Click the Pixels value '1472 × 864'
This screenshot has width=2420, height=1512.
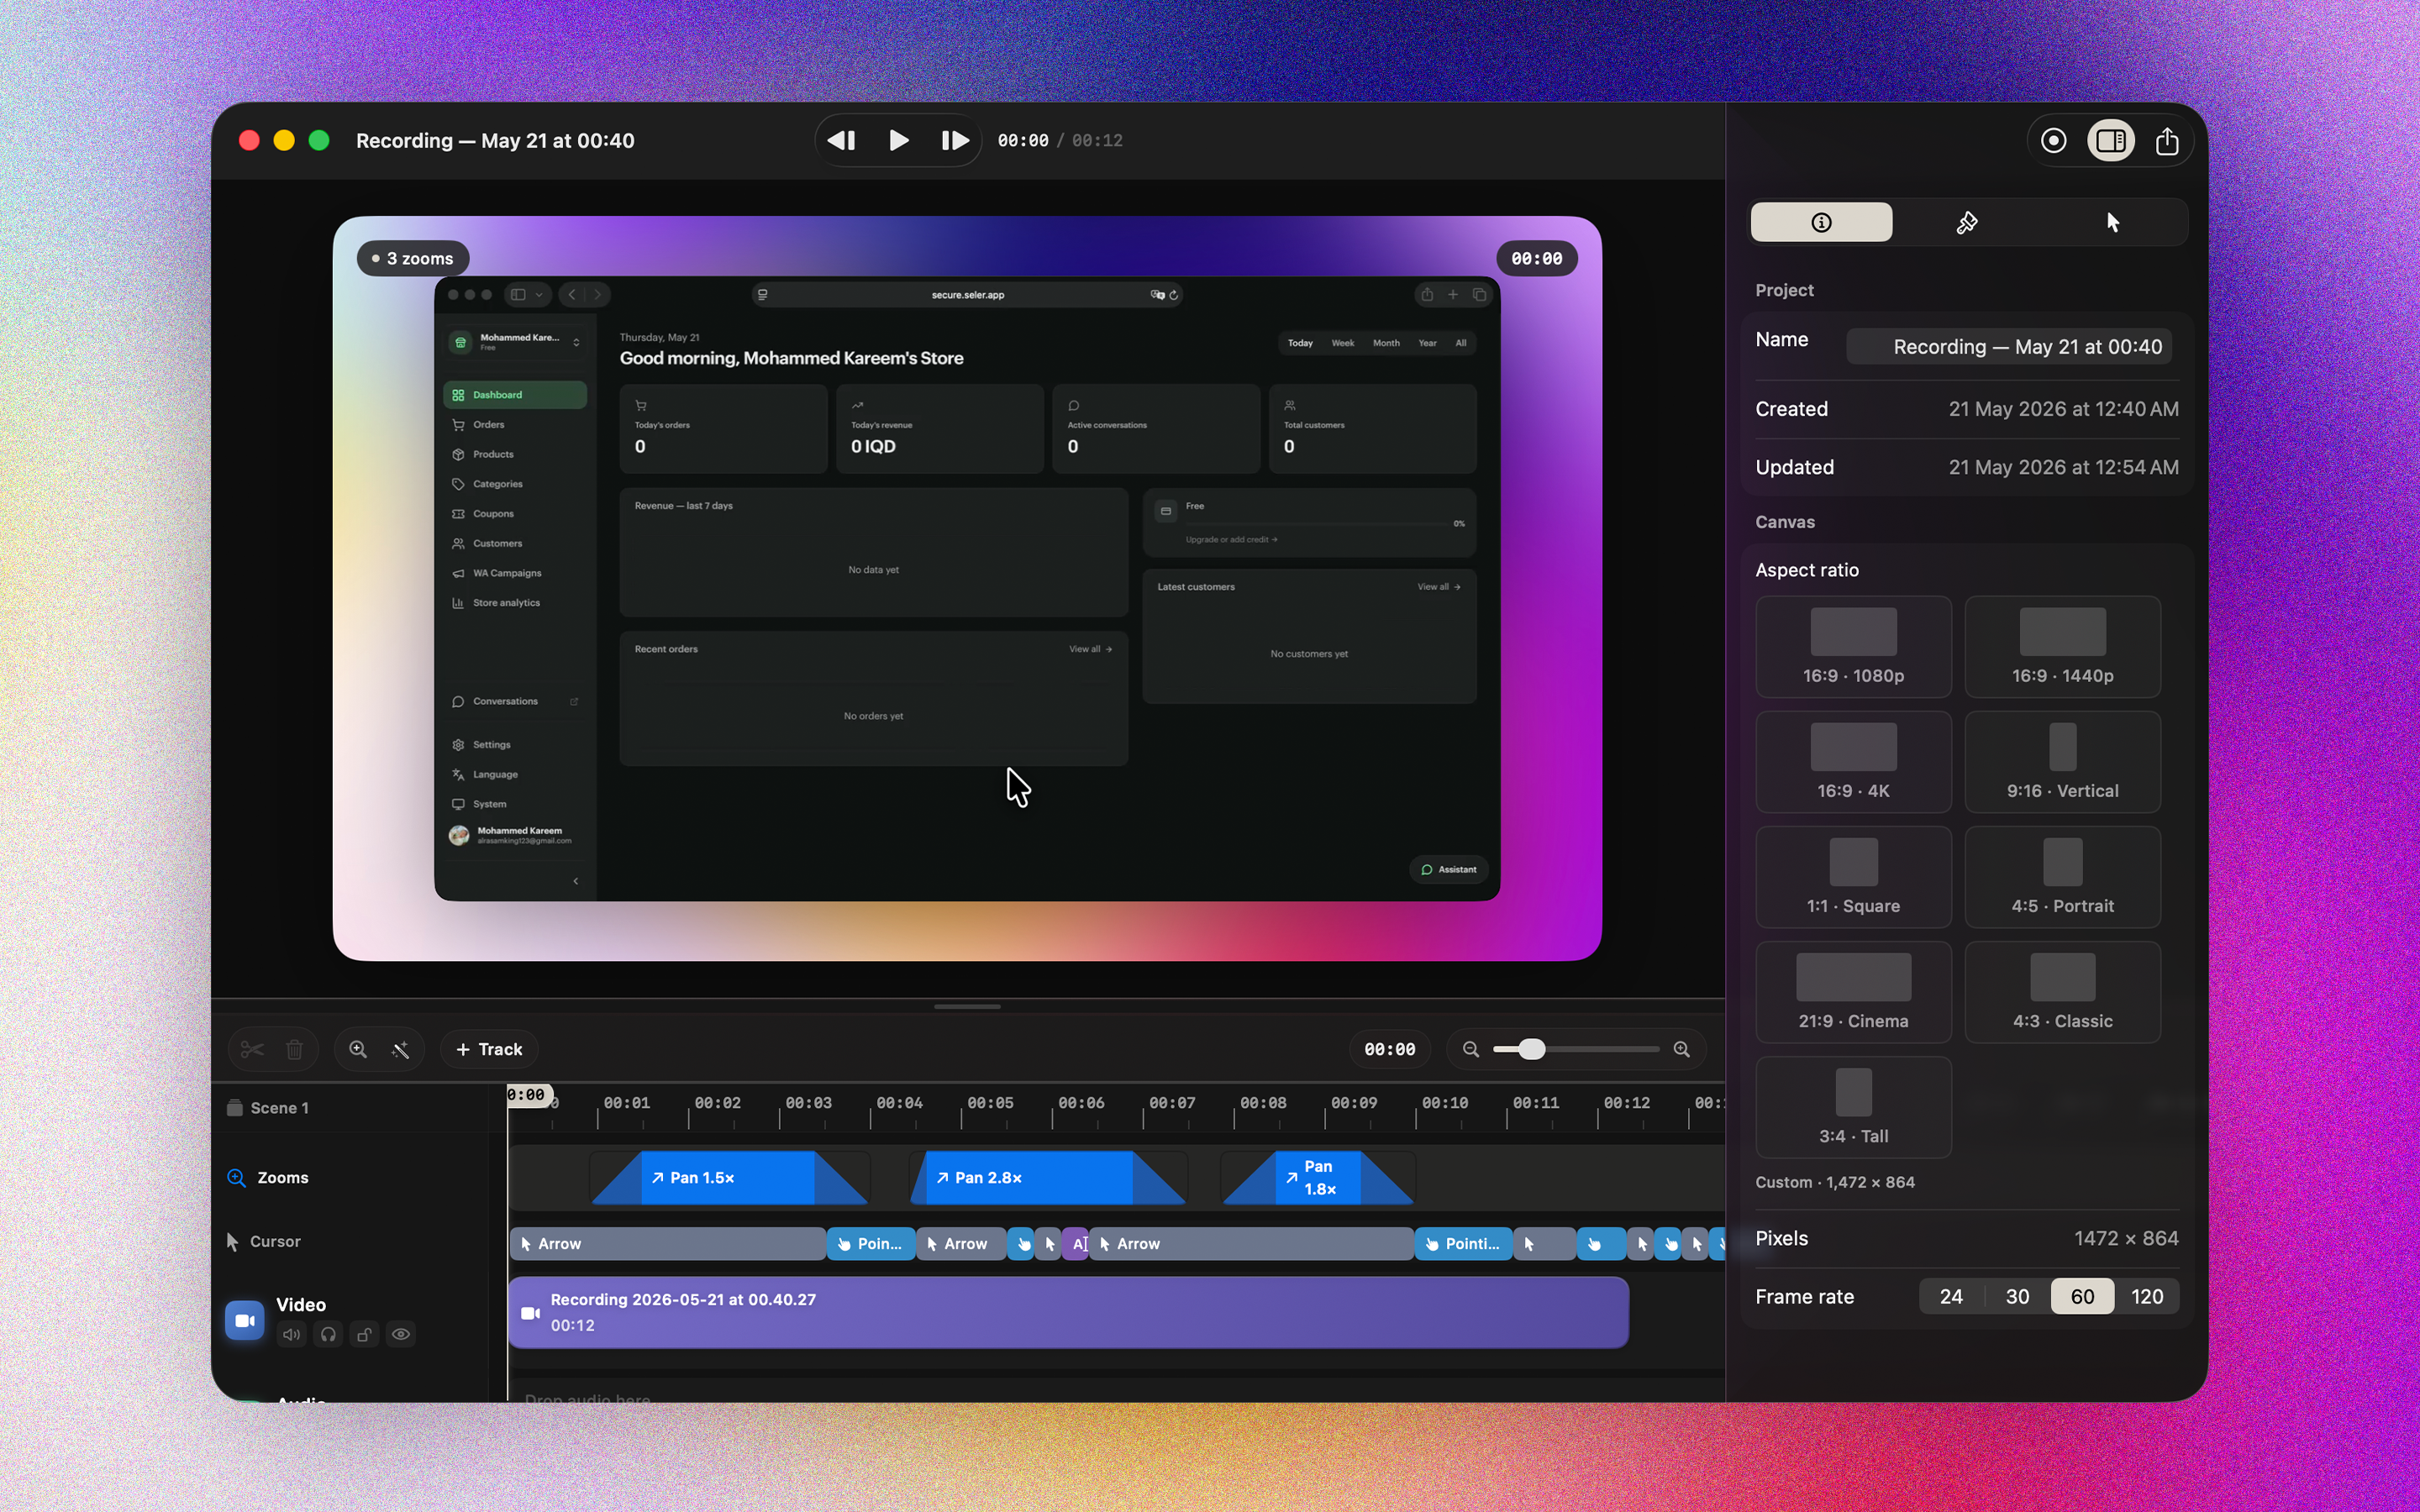coord(2126,1238)
